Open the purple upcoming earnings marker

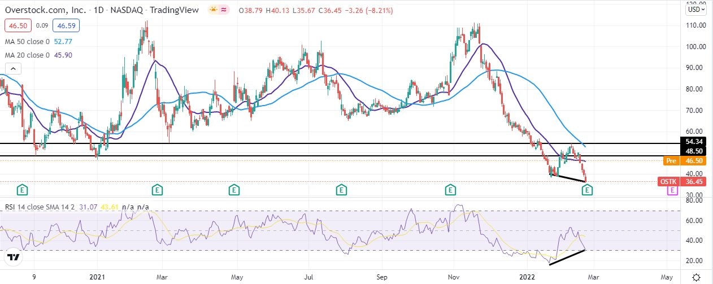672,191
